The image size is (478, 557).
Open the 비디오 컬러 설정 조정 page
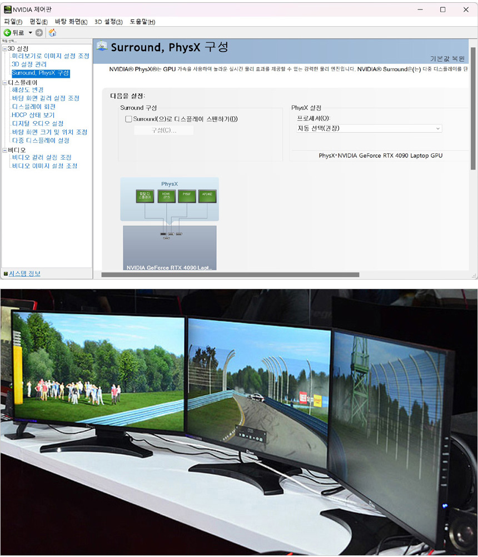point(42,157)
